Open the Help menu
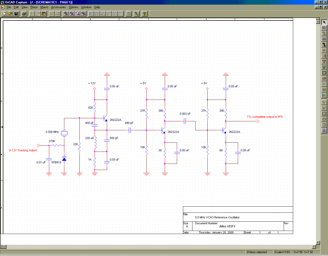The width and height of the screenshot is (328, 256). (97, 7)
